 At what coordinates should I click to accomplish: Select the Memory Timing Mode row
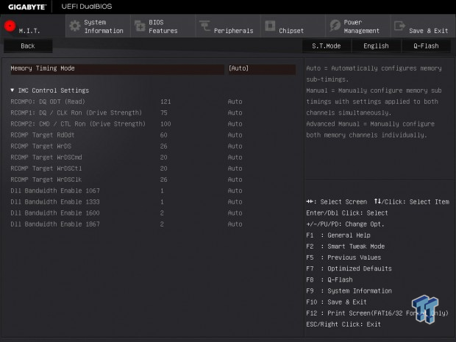click(153, 68)
